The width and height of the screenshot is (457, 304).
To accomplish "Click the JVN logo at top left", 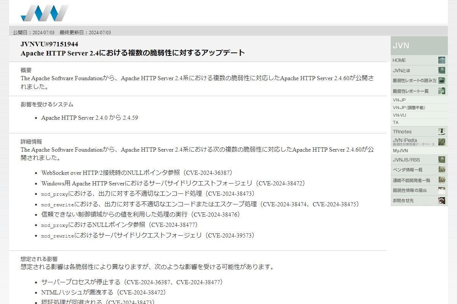I will [45, 13].
